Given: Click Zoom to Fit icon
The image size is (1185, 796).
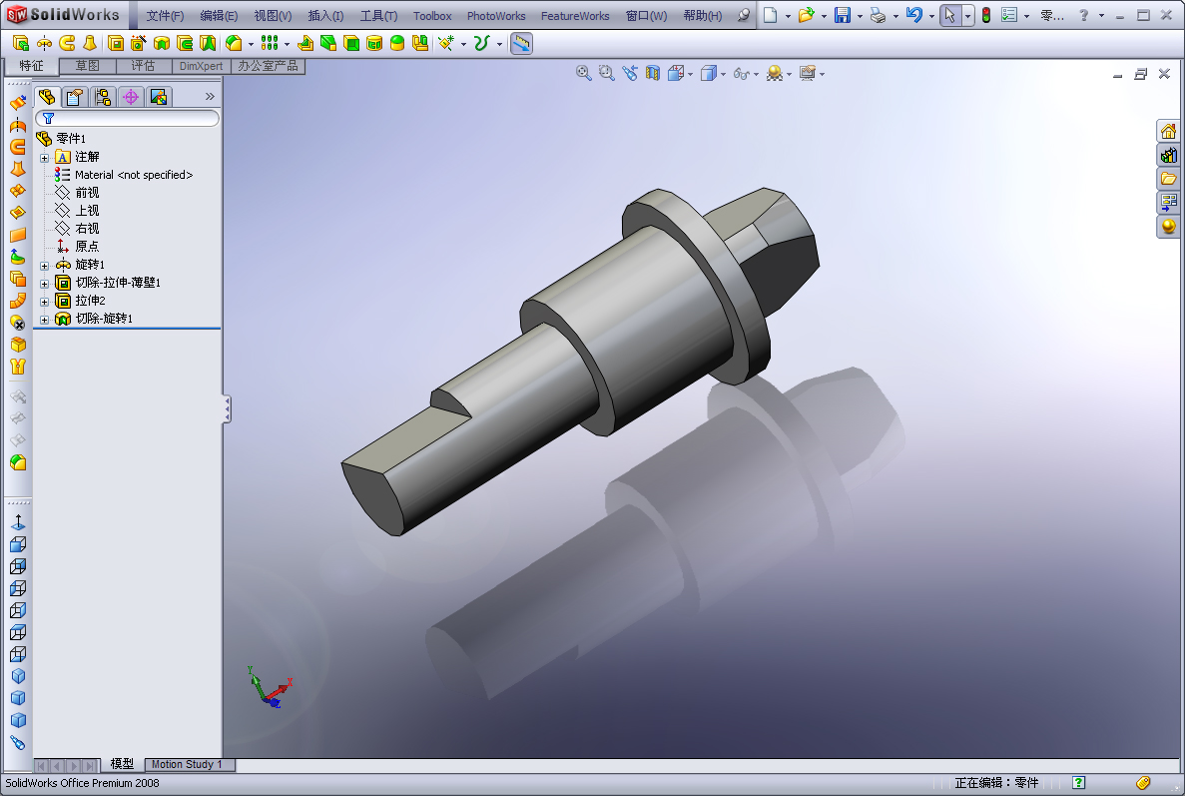Looking at the screenshot, I should click(583, 73).
